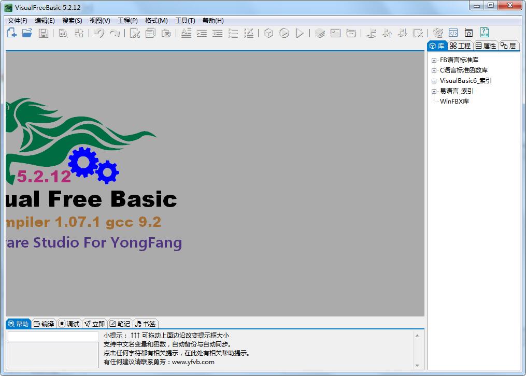The width and height of the screenshot is (526, 376).
Task: Click the starred favorites toolbar icon
Action: (468, 33)
